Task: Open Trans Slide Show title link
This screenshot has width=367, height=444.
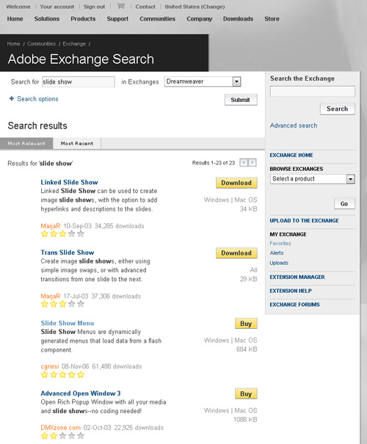Action: point(68,252)
